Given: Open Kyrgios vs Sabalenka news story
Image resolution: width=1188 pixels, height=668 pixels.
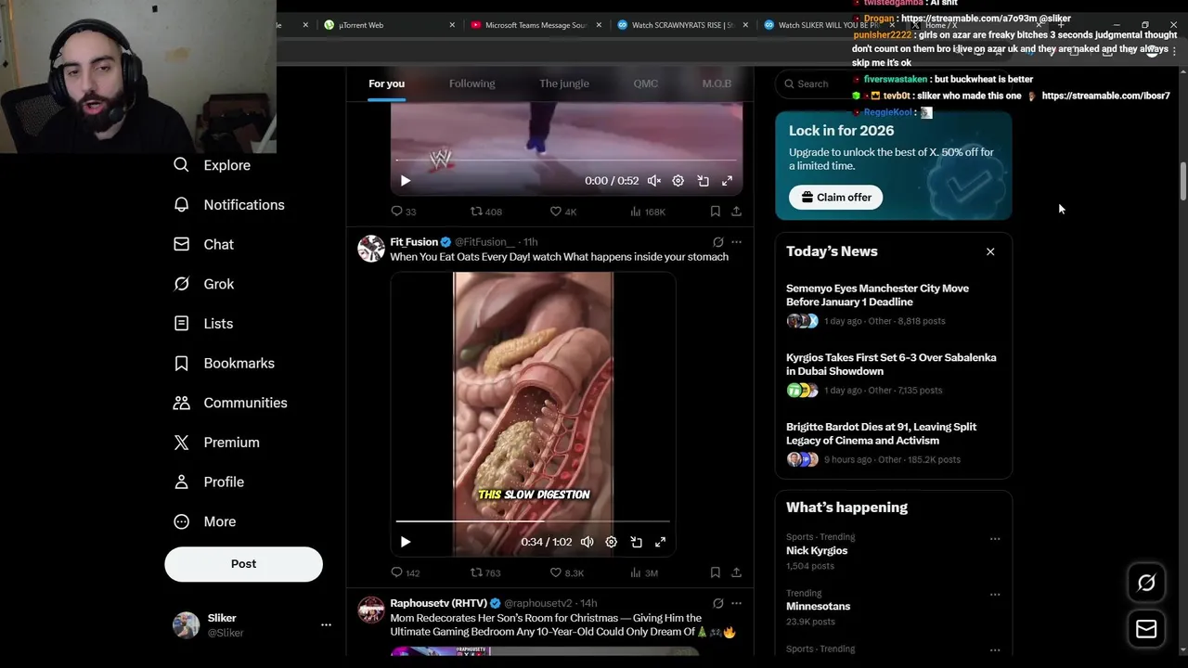Looking at the screenshot, I should (893, 374).
